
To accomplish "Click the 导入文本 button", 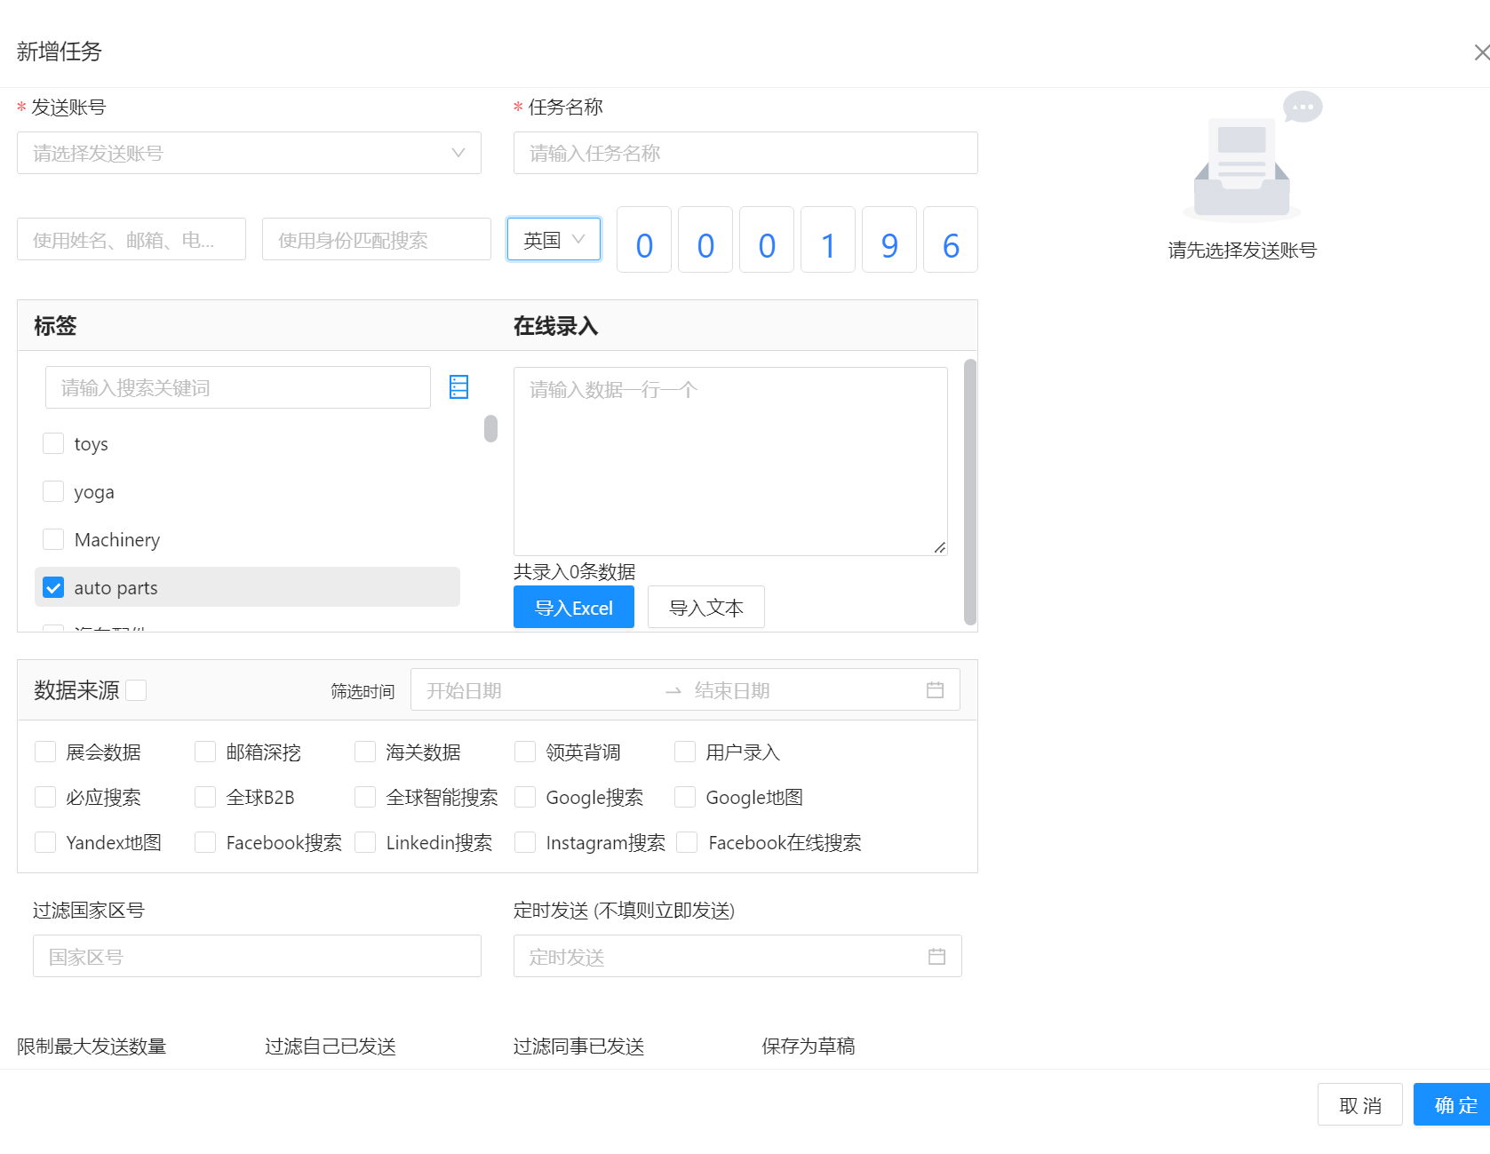I will [705, 608].
